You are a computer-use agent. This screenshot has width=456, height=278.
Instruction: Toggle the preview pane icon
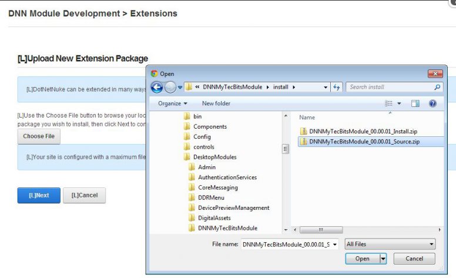[415, 103]
